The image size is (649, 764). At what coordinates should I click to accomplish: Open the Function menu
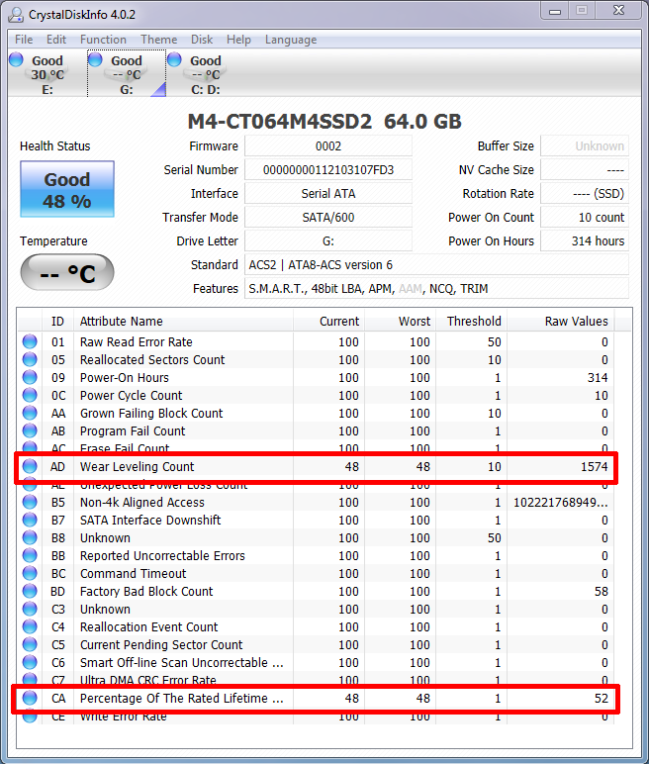tap(103, 40)
